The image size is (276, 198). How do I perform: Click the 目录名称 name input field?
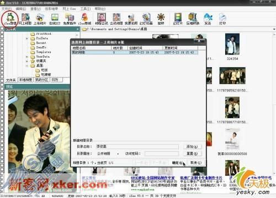pyautogui.click(x=137, y=146)
